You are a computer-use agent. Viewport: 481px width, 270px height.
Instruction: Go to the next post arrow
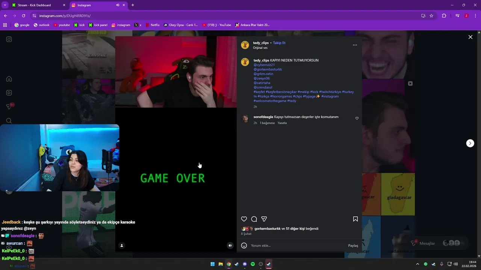470,143
